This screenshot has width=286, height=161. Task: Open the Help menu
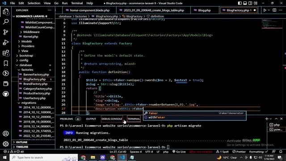point(89,3)
